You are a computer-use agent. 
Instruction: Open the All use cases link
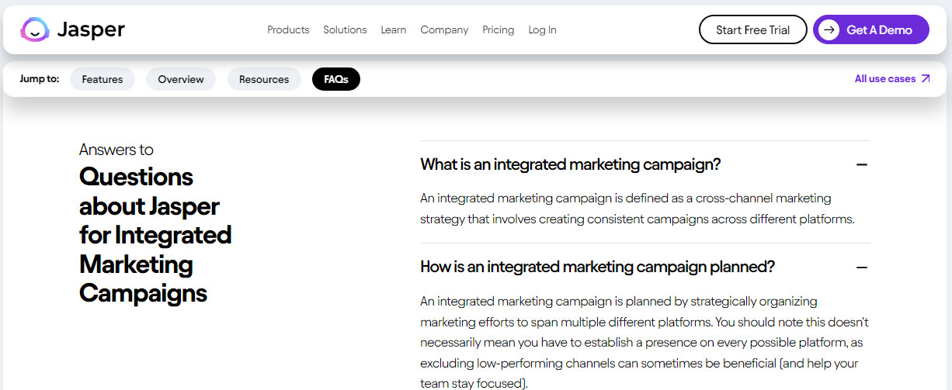pyautogui.click(x=892, y=79)
